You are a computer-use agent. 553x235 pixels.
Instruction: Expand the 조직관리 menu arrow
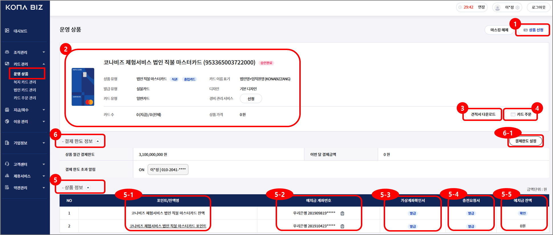pyautogui.click(x=44, y=52)
